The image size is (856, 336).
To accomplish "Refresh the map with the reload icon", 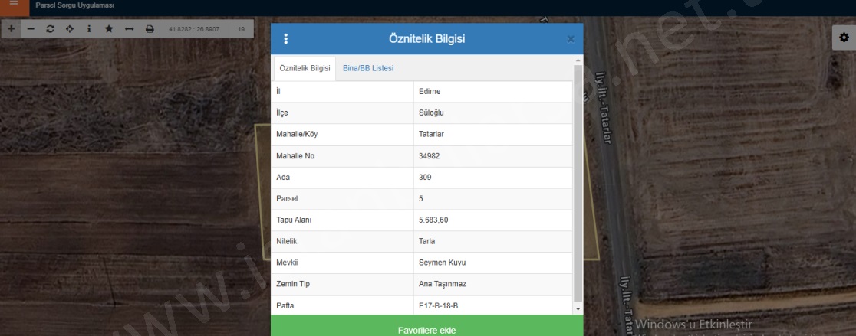I will point(51,29).
